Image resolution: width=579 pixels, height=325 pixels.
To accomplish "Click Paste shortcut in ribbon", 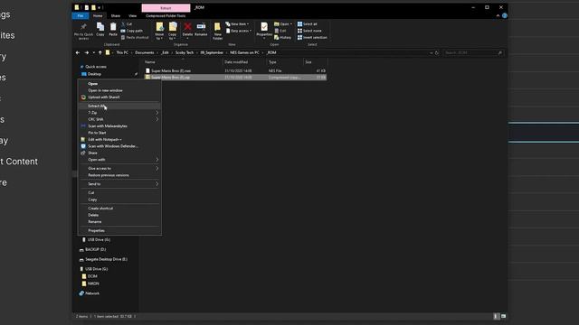I will [135, 38].
